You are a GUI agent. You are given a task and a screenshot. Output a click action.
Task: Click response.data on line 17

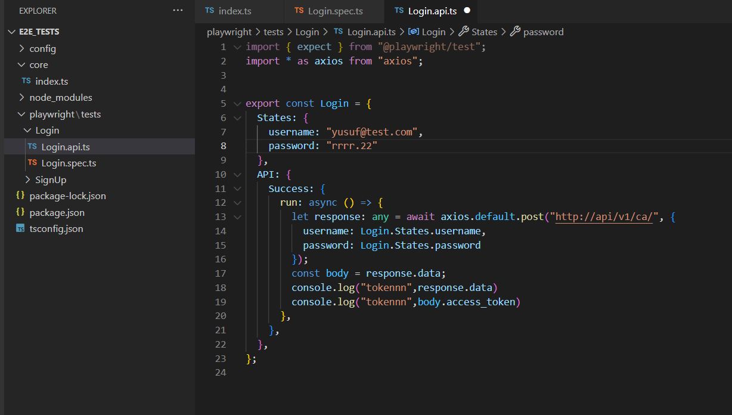pyautogui.click(x=403, y=273)
